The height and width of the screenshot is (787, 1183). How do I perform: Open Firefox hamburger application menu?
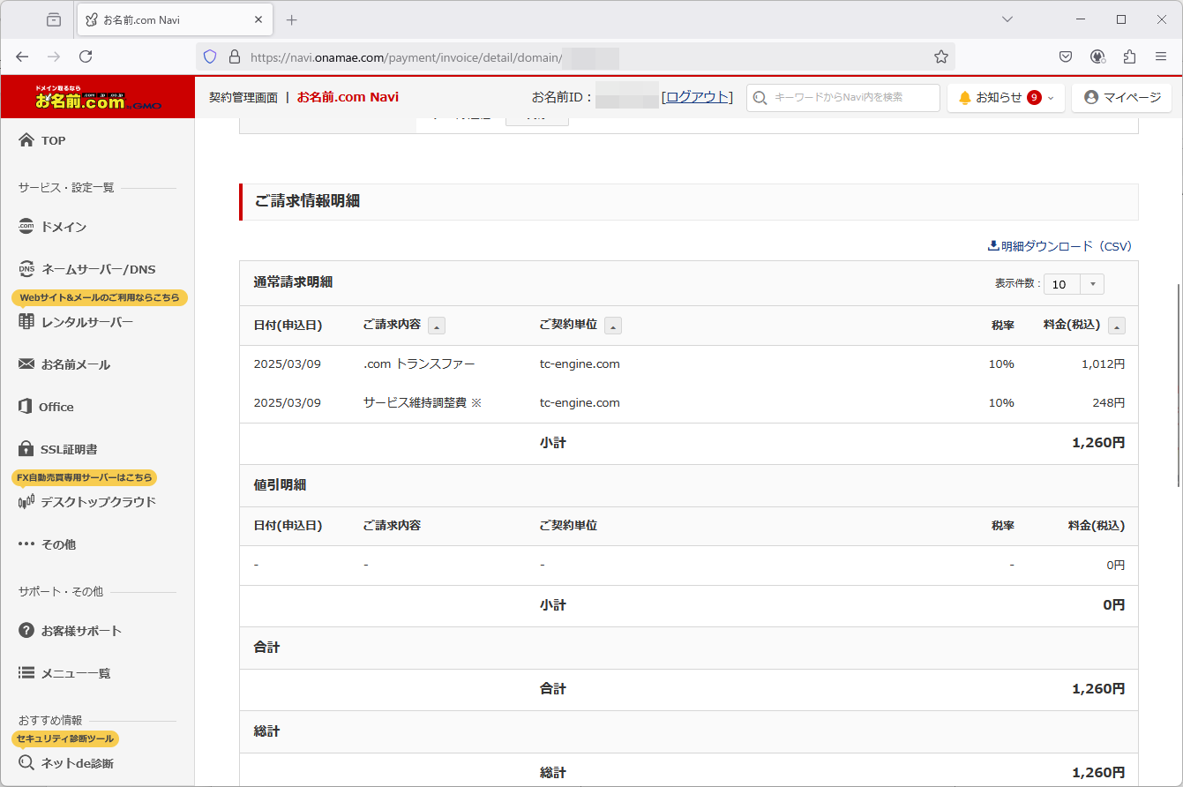1161,56
